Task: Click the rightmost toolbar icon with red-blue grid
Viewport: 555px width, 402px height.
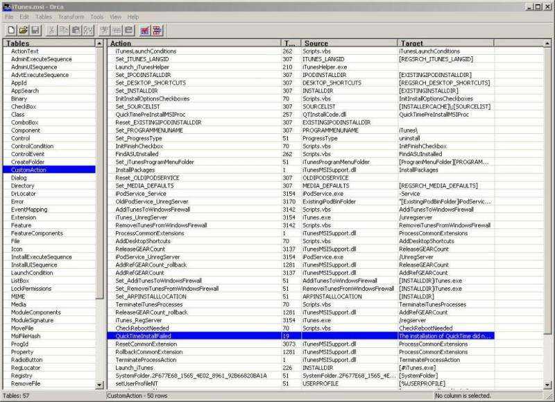Action: (157, 31)
